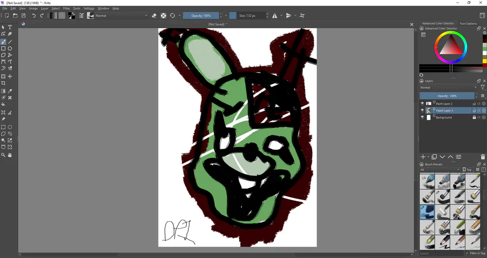Screen dimensions: 487x258
Task: Hide Paint Layer 2
Action: 422,104
